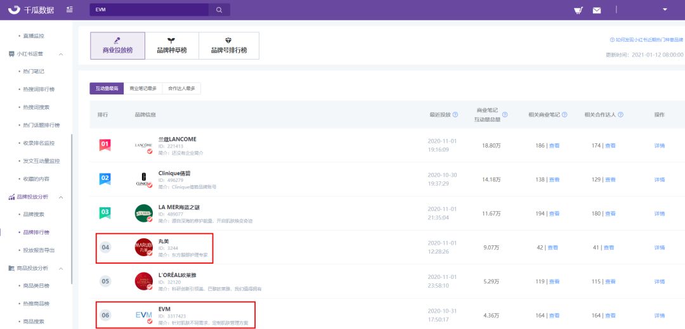Screen dimensions: 685x329
Task: Click the help icon beside 相关商业笔记
Action: point(564,115)
